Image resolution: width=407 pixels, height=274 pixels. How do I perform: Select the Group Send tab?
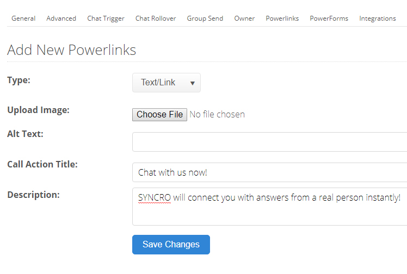[205, 18]
